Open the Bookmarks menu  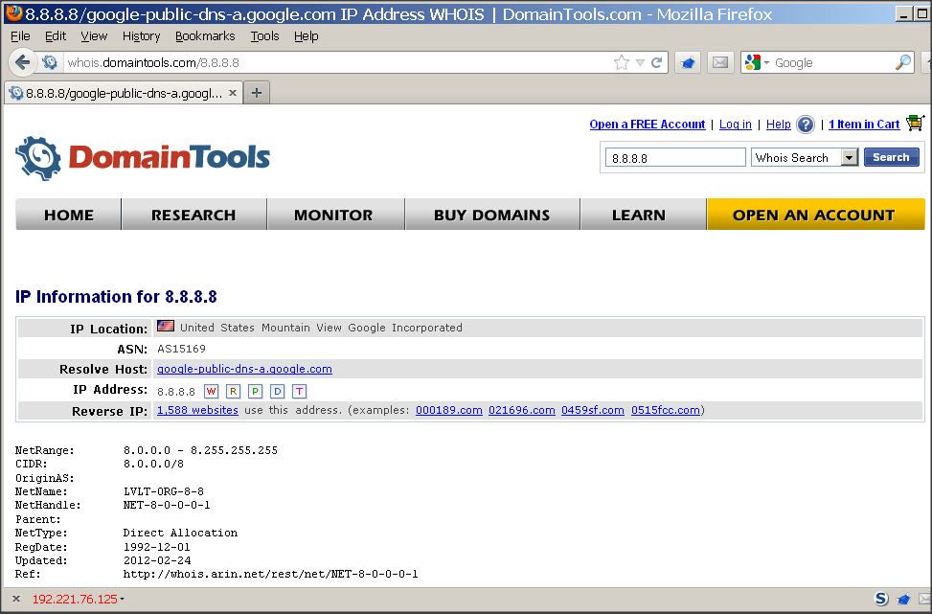point(205,36)
